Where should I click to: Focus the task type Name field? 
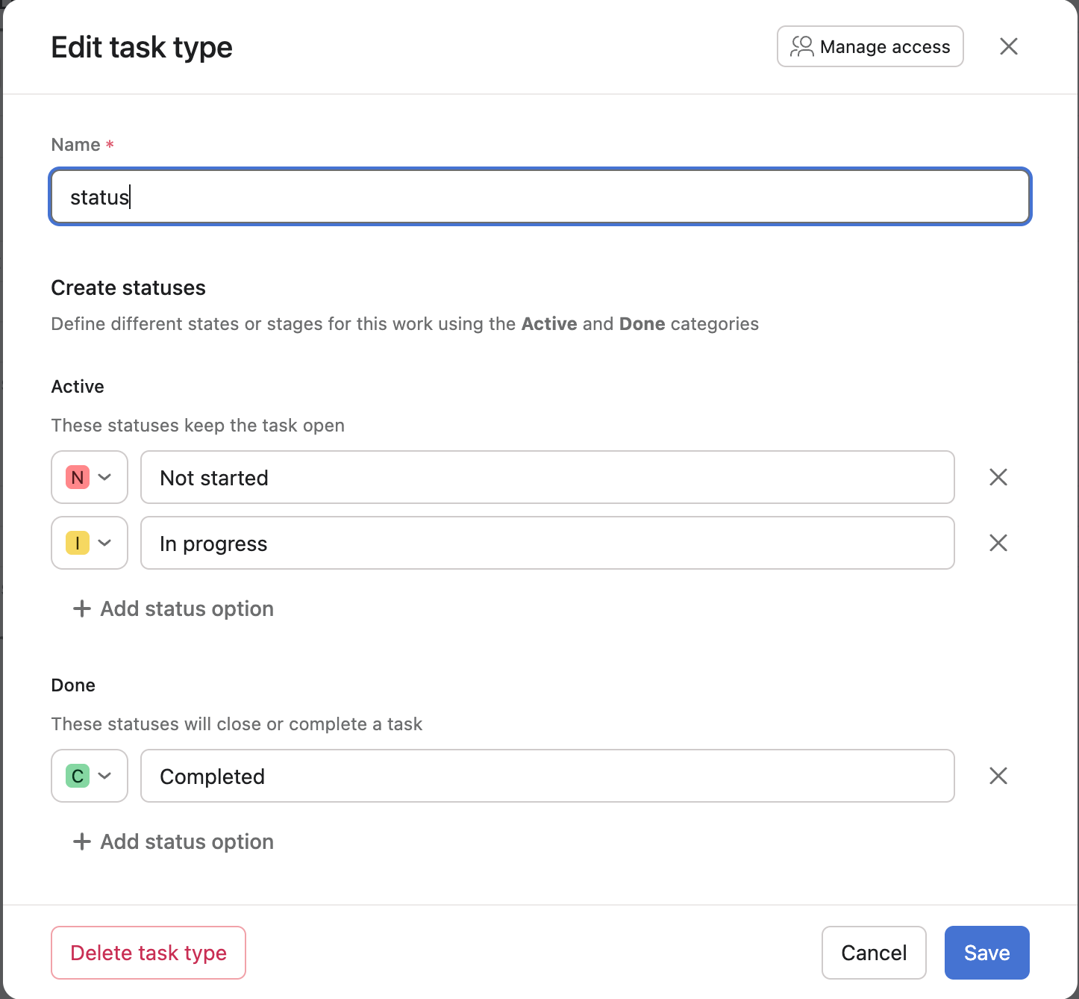(x=540, y=197)
